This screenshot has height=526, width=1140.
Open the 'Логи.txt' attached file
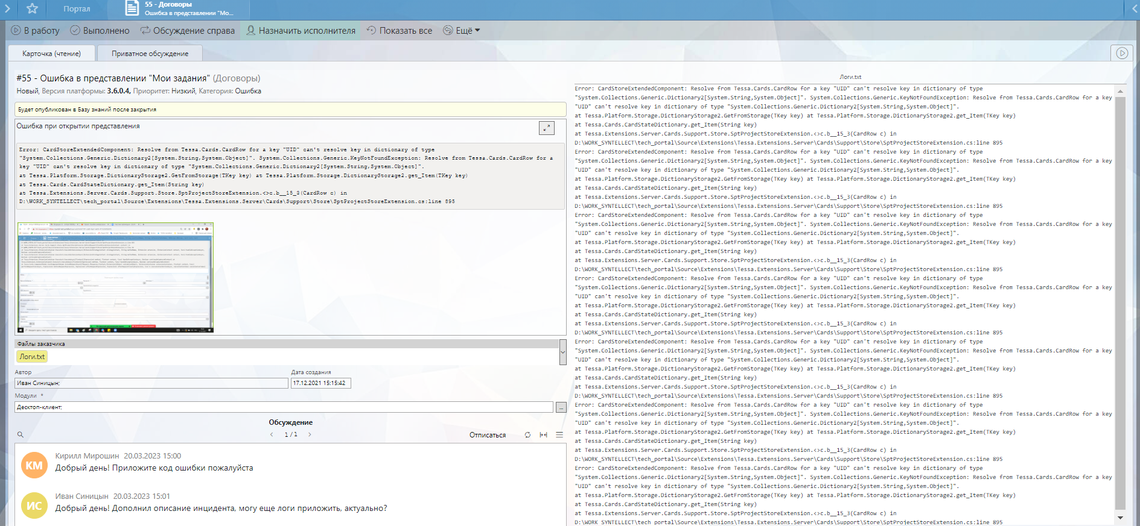click(x=32, y=357)
